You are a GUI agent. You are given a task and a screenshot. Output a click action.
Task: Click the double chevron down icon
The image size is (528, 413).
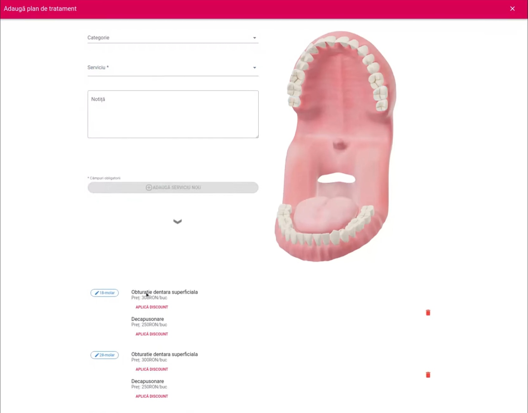pyautogui.click(x=177, y=221)
